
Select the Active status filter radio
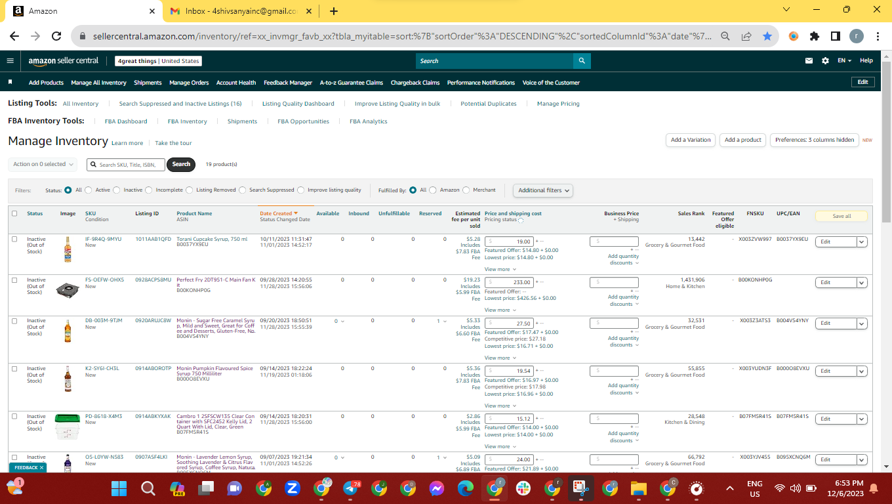89,190
